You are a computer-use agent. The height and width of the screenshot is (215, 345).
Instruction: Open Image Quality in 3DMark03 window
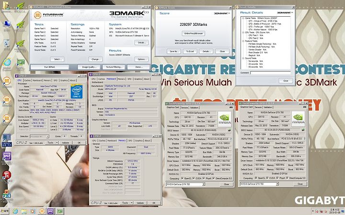coord(89,67)
